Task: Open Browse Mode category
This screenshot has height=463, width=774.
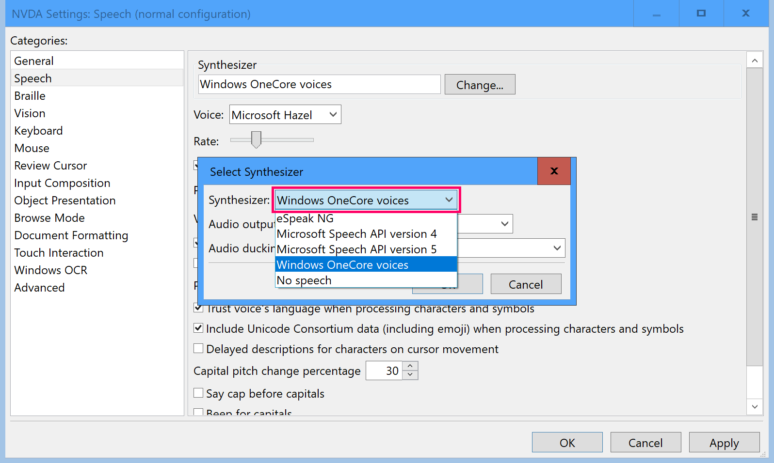Action: tap(97, 217)
